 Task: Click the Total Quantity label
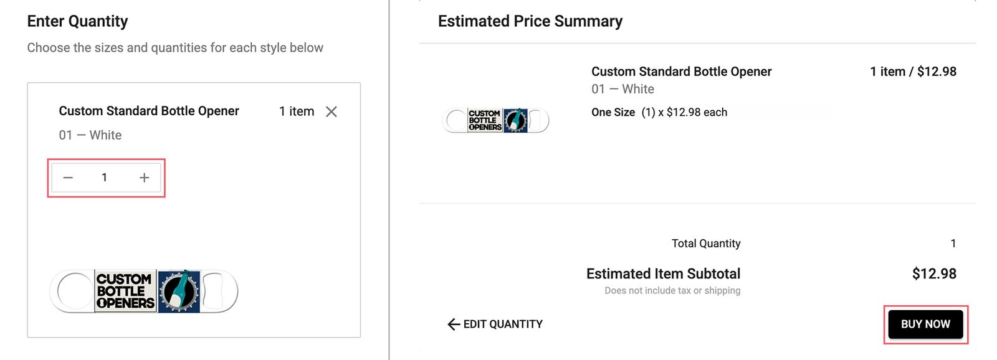pyautogui.click(x=705, y=243)
